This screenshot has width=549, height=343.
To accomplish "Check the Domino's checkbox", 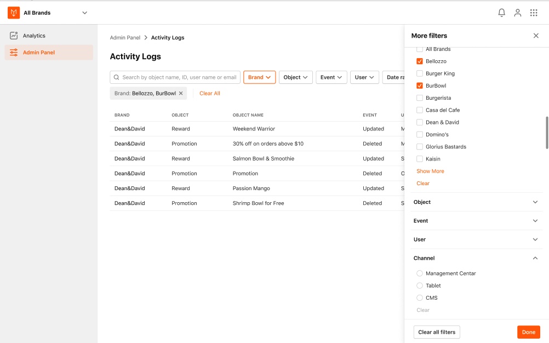I will point(420,135).
